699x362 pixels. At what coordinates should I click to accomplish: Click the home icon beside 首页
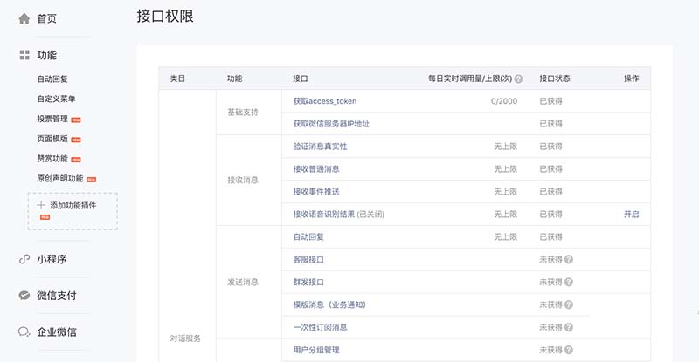(x=24, y=18)
